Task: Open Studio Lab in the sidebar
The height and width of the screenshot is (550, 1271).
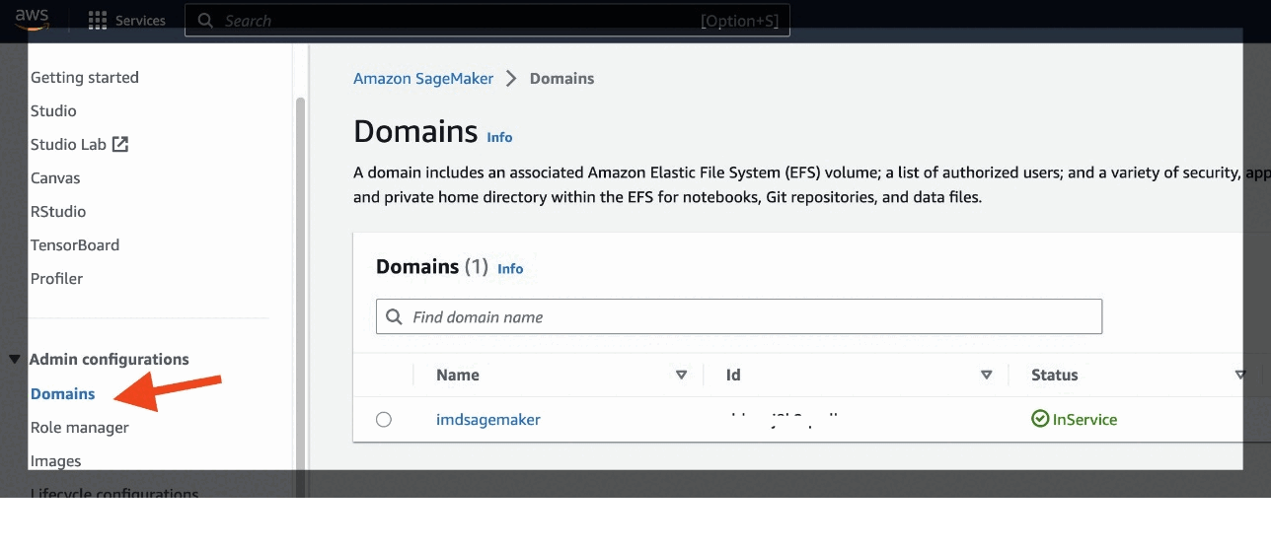Action: tap(68, 145)
